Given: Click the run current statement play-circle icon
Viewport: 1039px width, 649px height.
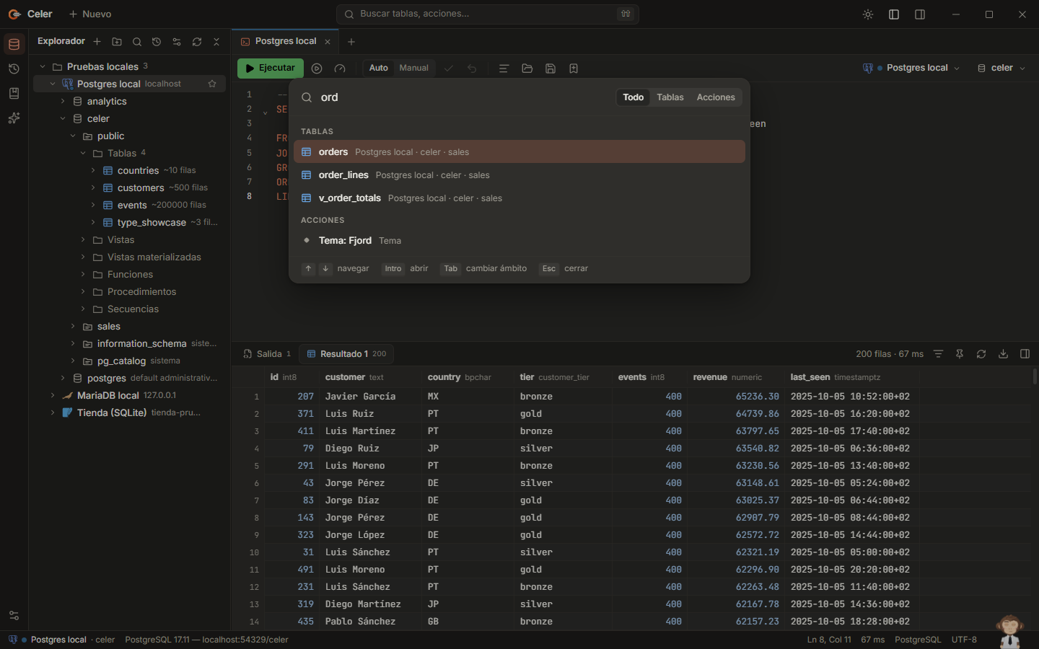Looking at the screenshot, I should (317, 69).
